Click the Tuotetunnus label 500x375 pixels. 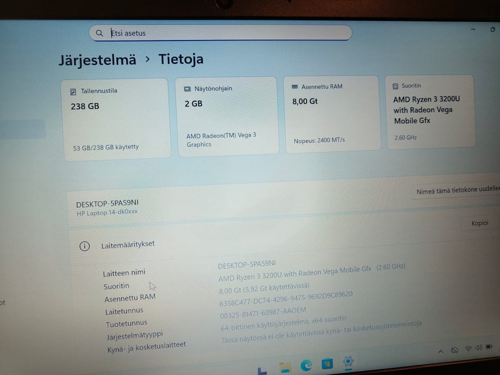pyautogui.click(x=126, y=323)
